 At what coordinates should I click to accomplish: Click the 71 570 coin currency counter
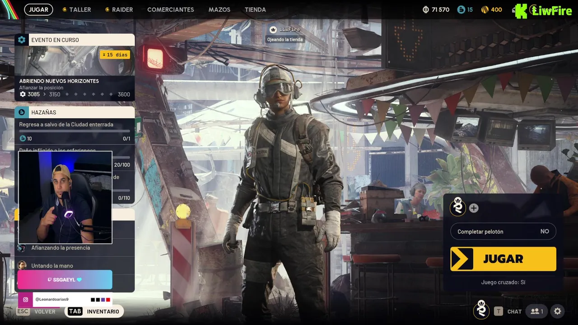(x=436, y=9)
